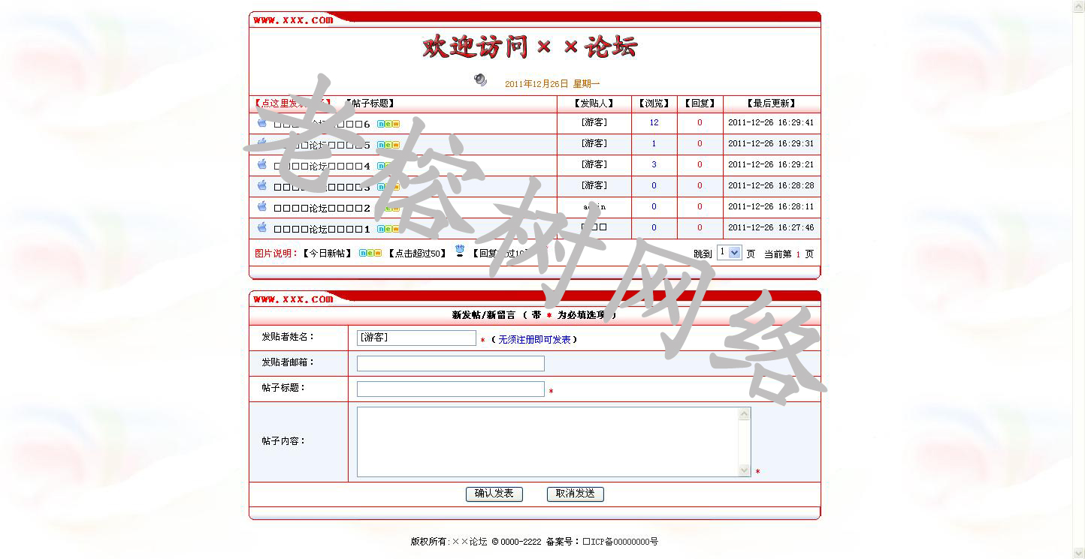This screenshot has height=559, width=1085.
Task: Click the speaker sound icon beside the date
Action: 480,80
